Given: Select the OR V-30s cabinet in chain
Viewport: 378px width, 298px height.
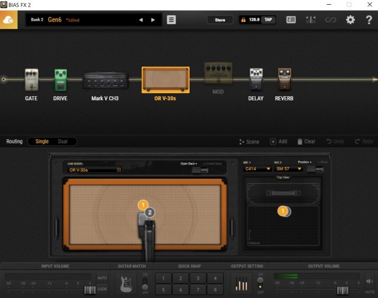Looking at the screenshot, I should 165,80.
